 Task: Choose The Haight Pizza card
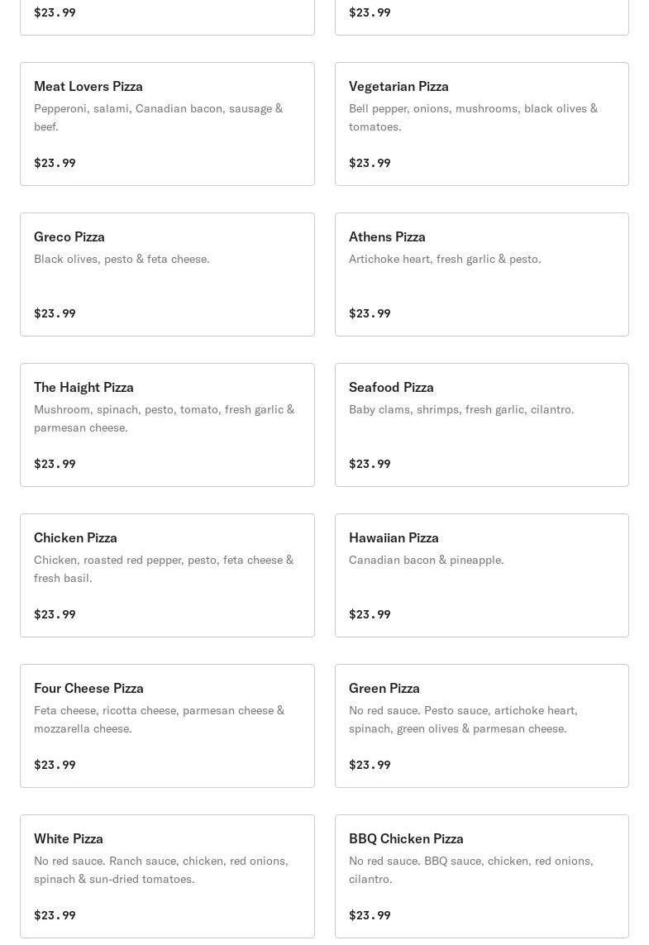click(167, 425)
